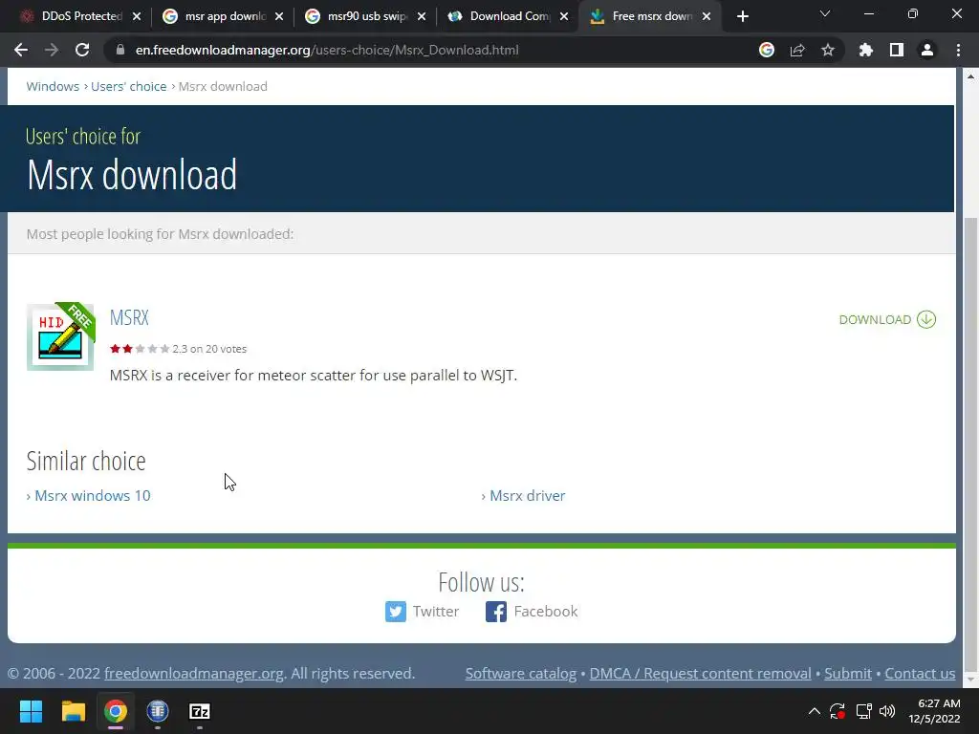
Task: Open the Facebook text link
Action: 546,612
